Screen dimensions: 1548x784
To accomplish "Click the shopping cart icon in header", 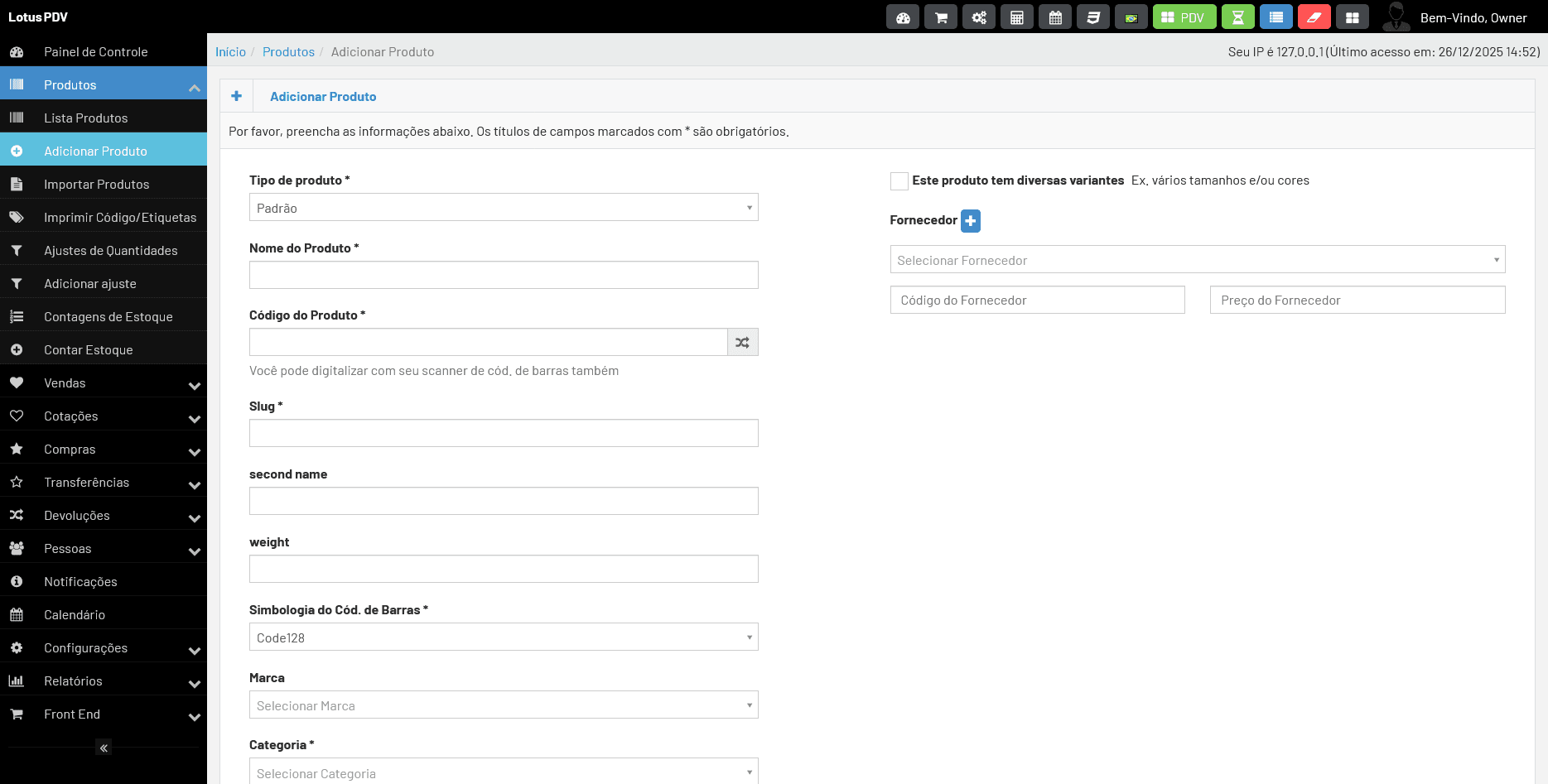I will click(x=941, y=17).
